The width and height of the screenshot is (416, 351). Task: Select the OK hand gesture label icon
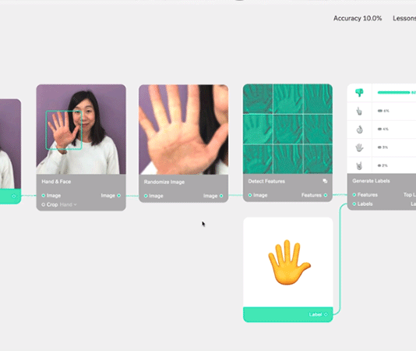pos(359,129)
